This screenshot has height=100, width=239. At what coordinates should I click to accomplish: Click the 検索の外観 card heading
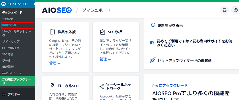[x=67, y=32]
